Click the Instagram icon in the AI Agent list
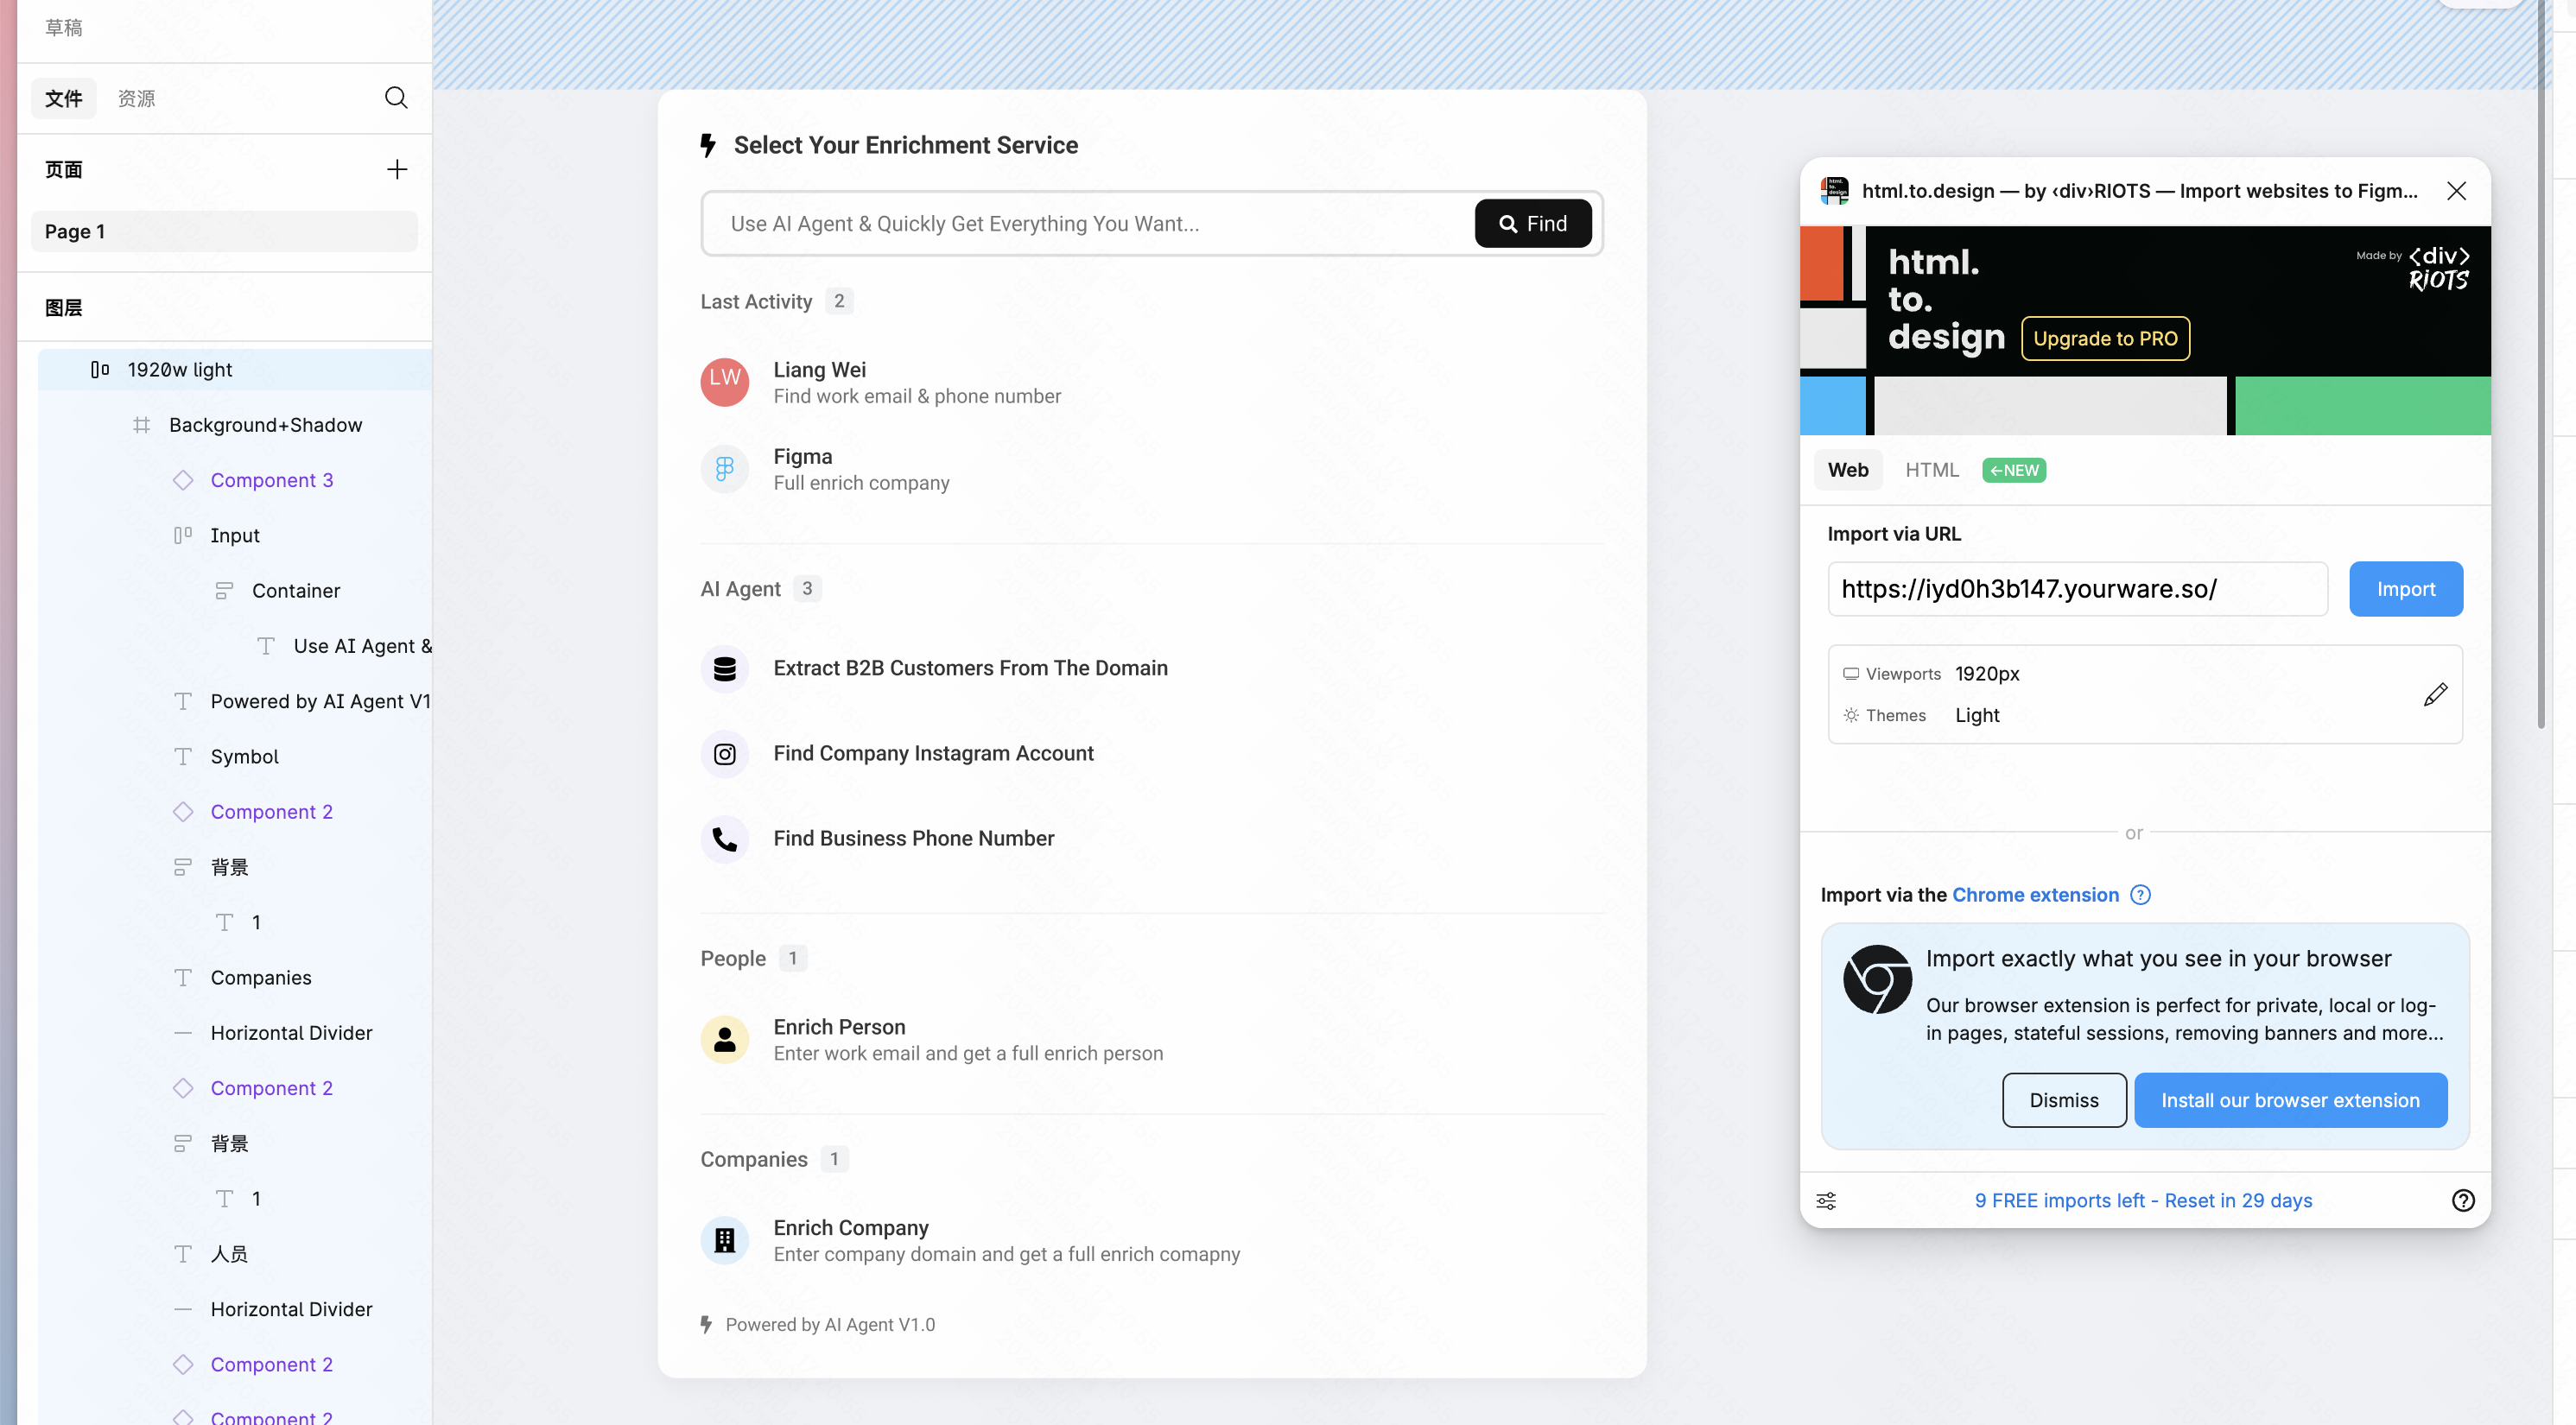 (724, 754)
